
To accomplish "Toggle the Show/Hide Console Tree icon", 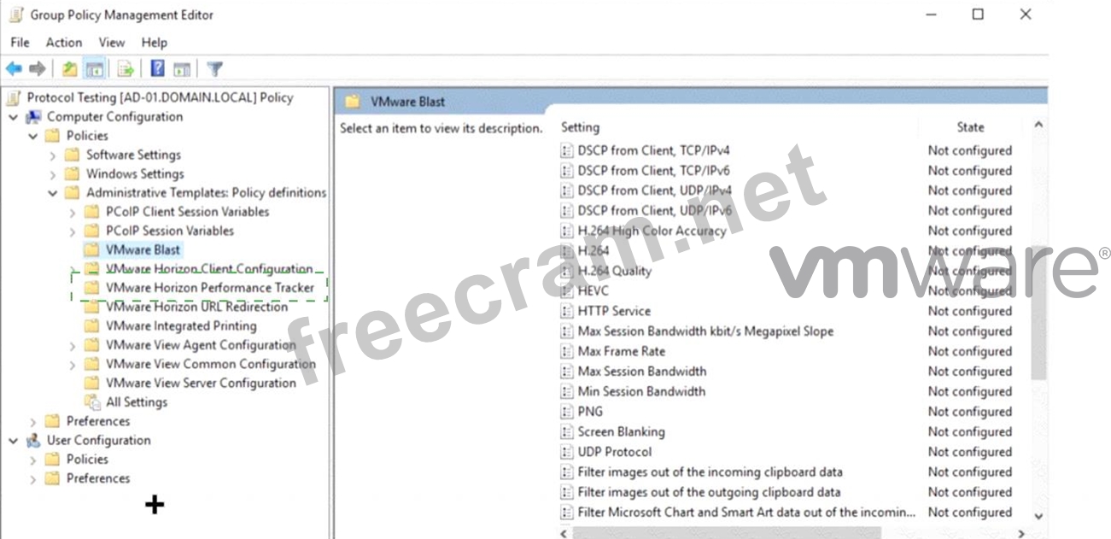I will [95, 69].
